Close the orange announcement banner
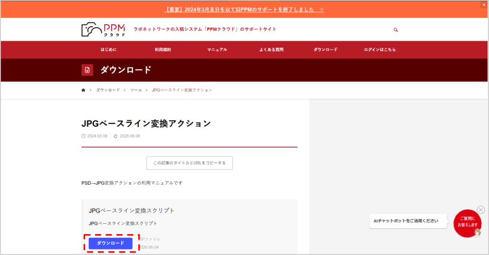The image size is (489, 255). point(484,5)
